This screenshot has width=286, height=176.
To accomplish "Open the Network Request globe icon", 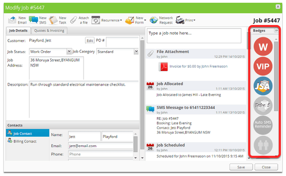I will pyautogui.click(x=154, y=20).
